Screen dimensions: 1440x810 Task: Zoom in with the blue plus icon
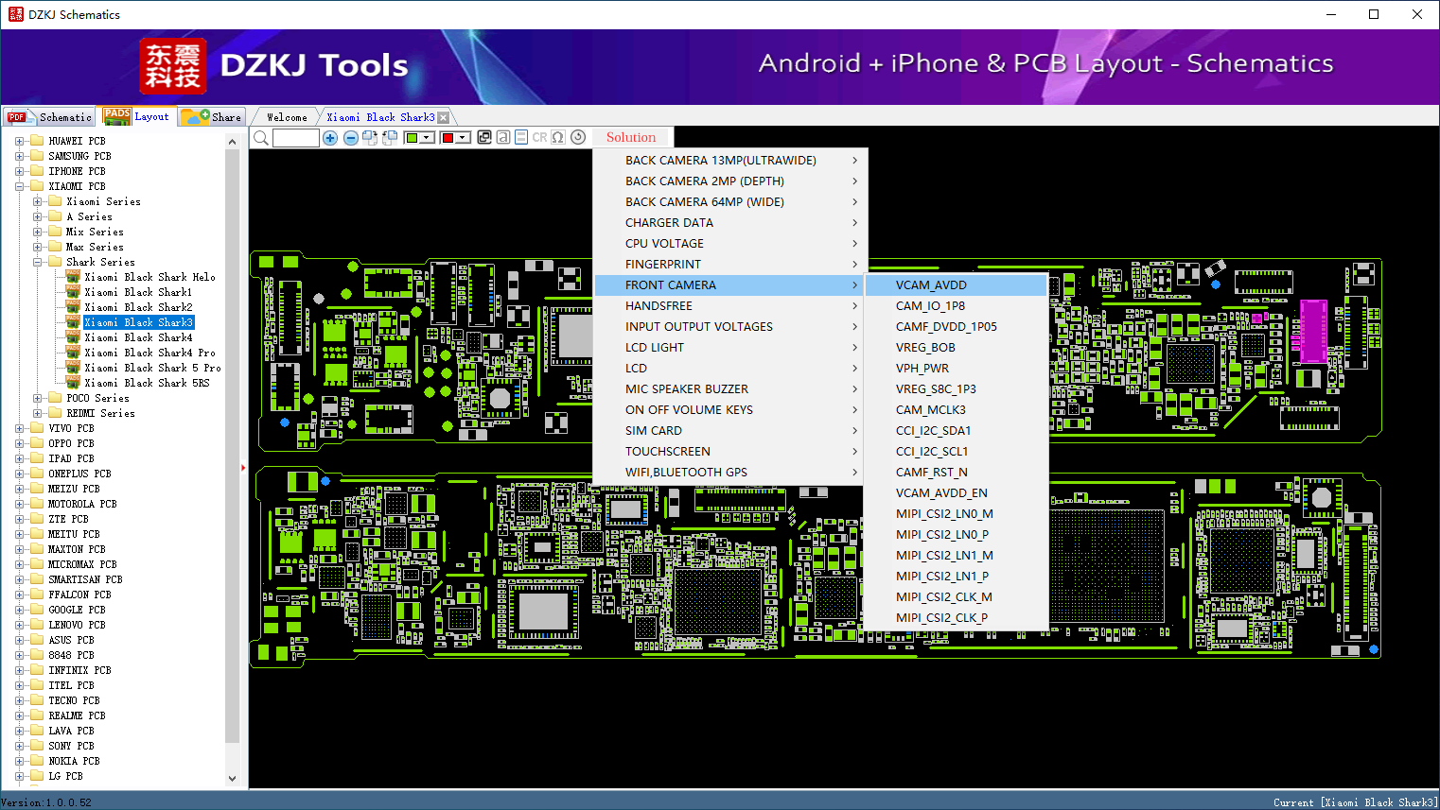click(330, 138)
